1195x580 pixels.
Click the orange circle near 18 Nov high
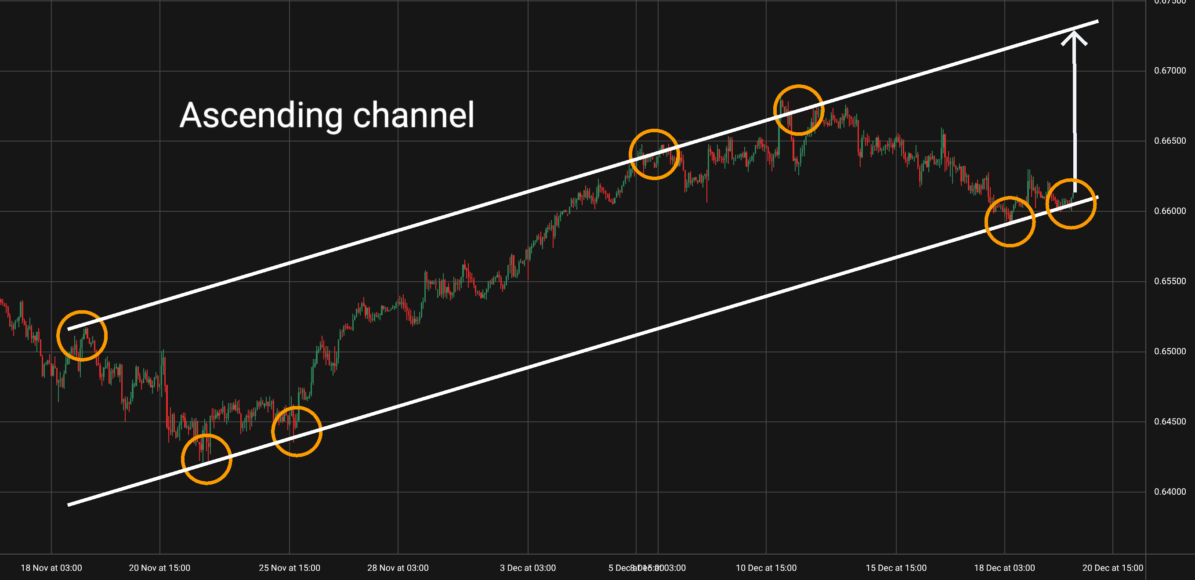click(82, 335)
